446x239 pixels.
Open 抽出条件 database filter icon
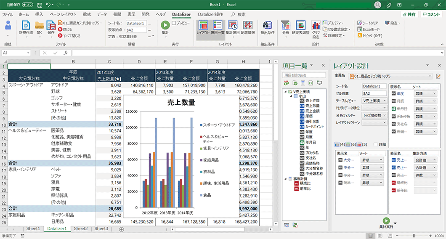(267, 26)
